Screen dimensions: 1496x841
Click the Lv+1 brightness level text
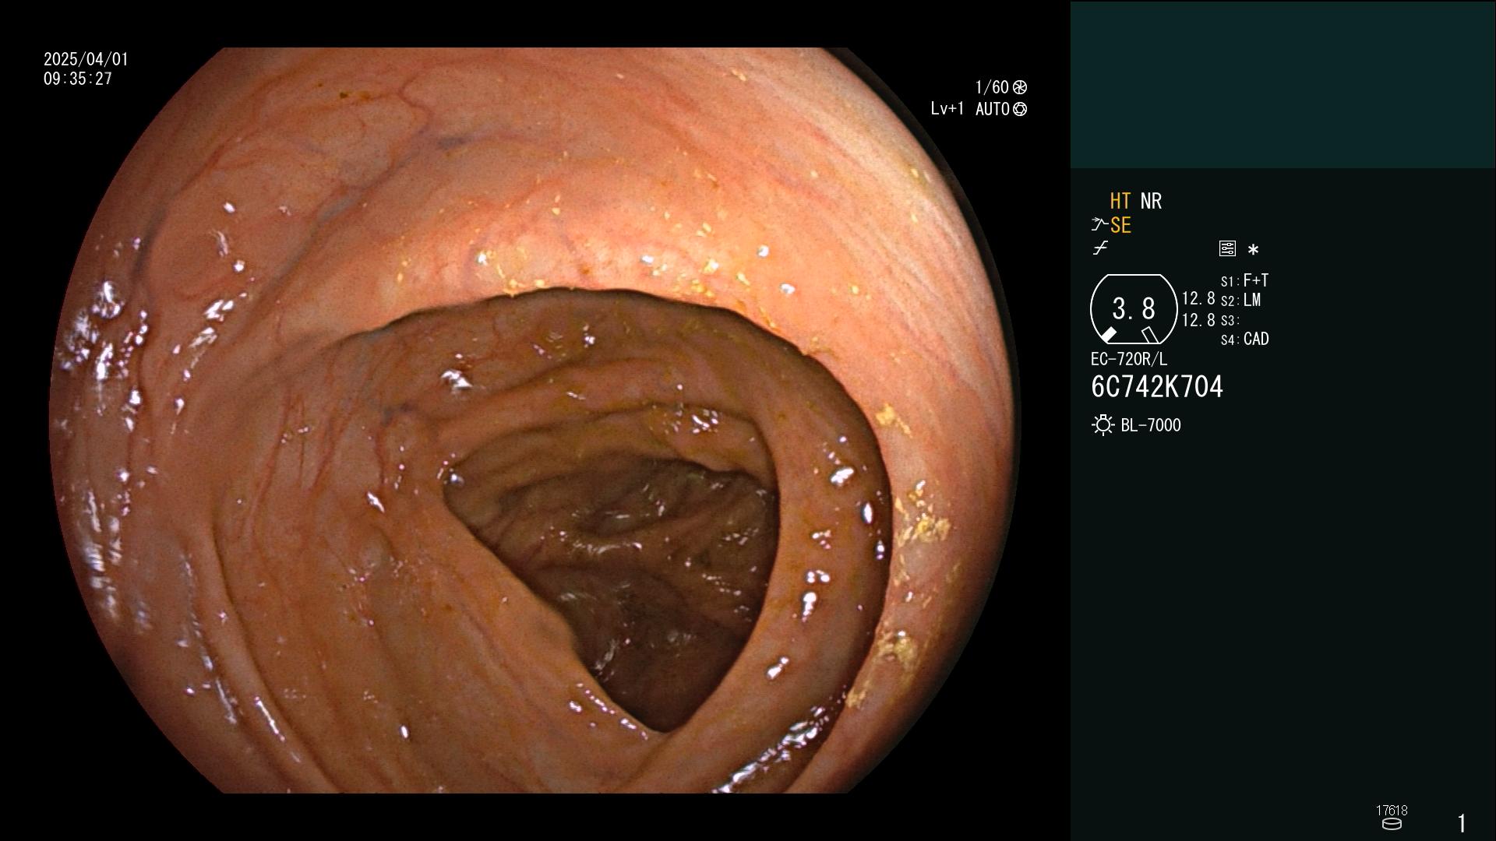(947, 109)
